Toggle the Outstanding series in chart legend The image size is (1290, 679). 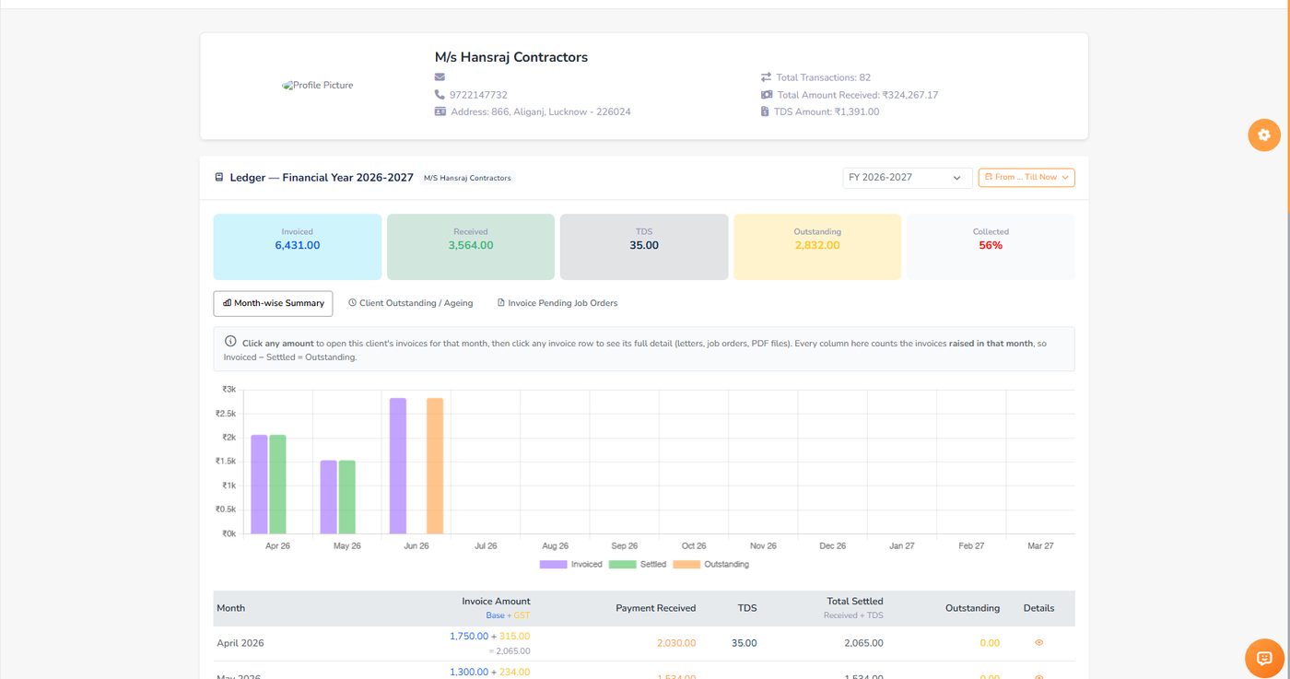[711, 564]
